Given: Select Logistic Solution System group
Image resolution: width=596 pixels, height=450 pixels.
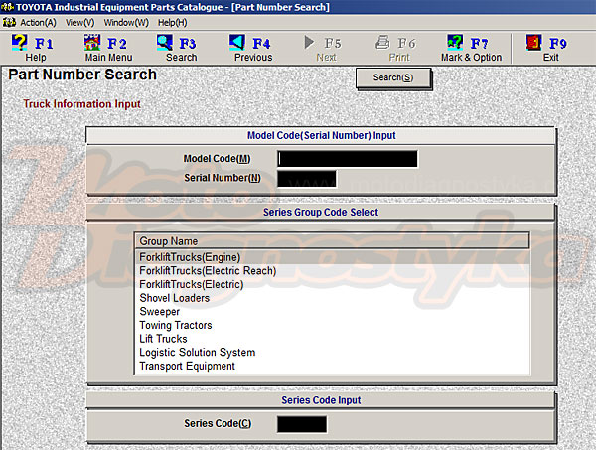Looking at the screenshot, I should [x=332, y=353].
